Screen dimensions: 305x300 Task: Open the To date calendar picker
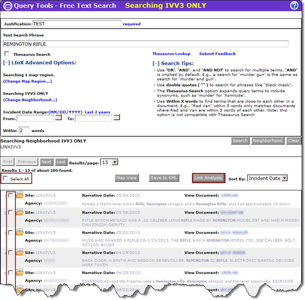[117, 117]
